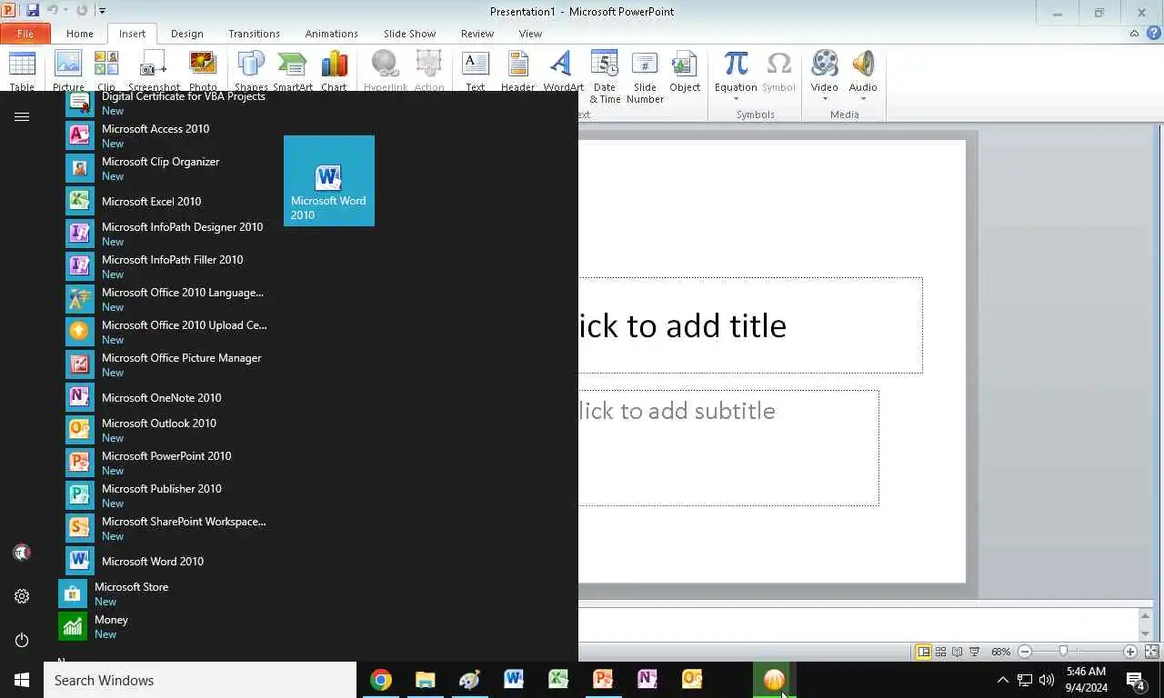Insert Date & Time

(x=605, y=76)
